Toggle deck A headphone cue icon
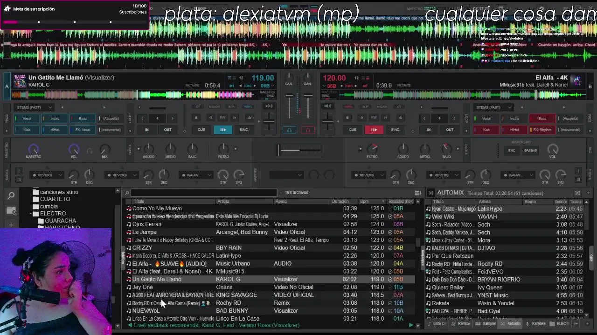597x335 pixels. click(x=289, y=130)
